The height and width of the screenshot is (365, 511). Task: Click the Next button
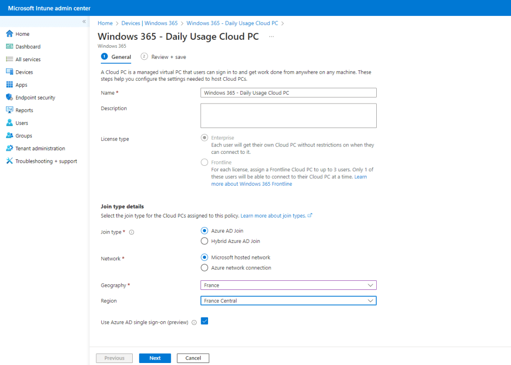[x=155, y=358]
